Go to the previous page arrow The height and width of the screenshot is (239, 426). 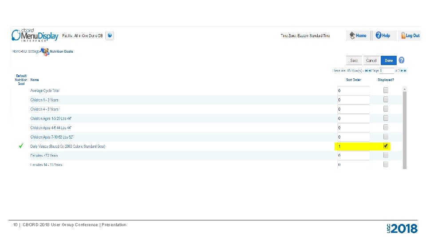[x=370, y=71]
